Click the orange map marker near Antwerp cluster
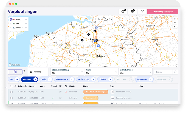 tap(96, 32)
